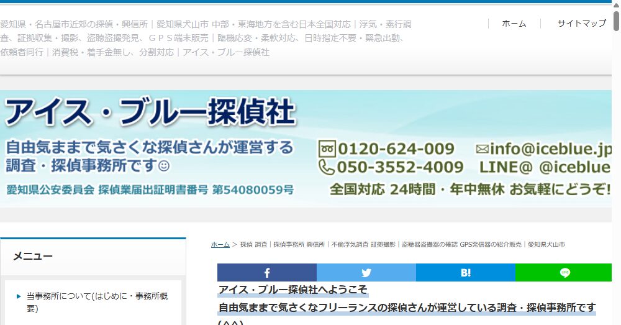Click the メニュー sidebar heading
The image size is (621, 325).
(x=33, y=256)
